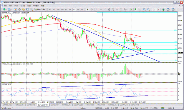The height and width of the screenshot is (110, 184).
Task: Select the standard cursor arrow tool
Action: tap(87, 9)
